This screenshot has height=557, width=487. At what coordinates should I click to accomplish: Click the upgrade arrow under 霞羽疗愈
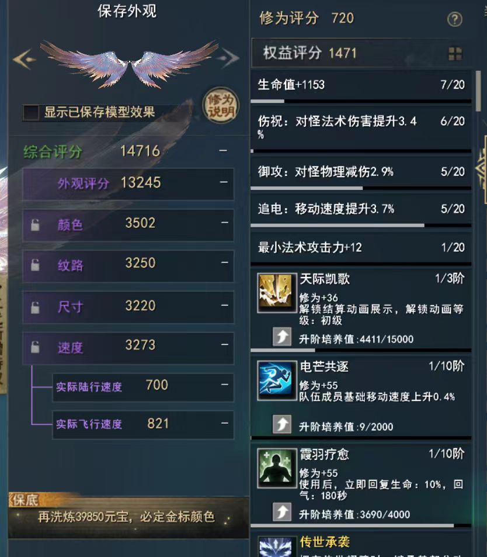pyautogui.click(x=282, y=512)
